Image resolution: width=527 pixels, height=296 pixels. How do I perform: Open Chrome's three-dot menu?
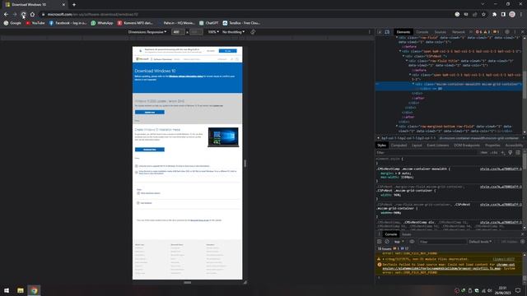(x=521, y=15)
